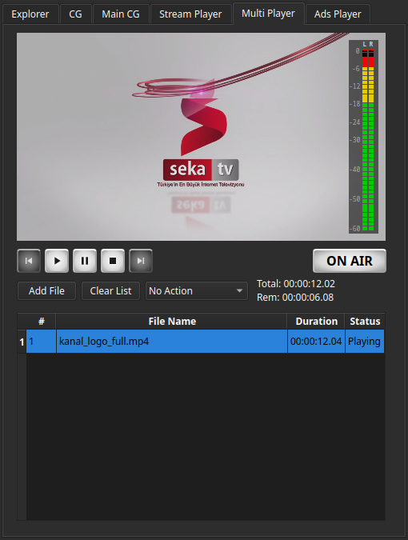The height and width of the screenshot is (540, 408).
Task: Click the L R audio level meter
Action: click(363, 137)
